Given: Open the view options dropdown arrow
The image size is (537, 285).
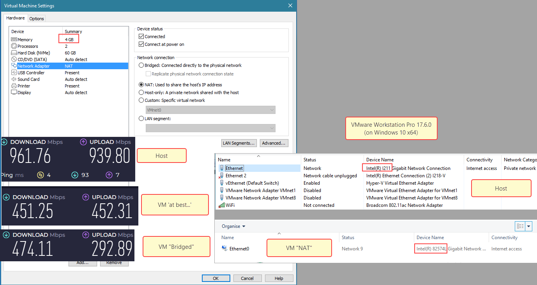Looking at the screenshot, I should [529, 226].
